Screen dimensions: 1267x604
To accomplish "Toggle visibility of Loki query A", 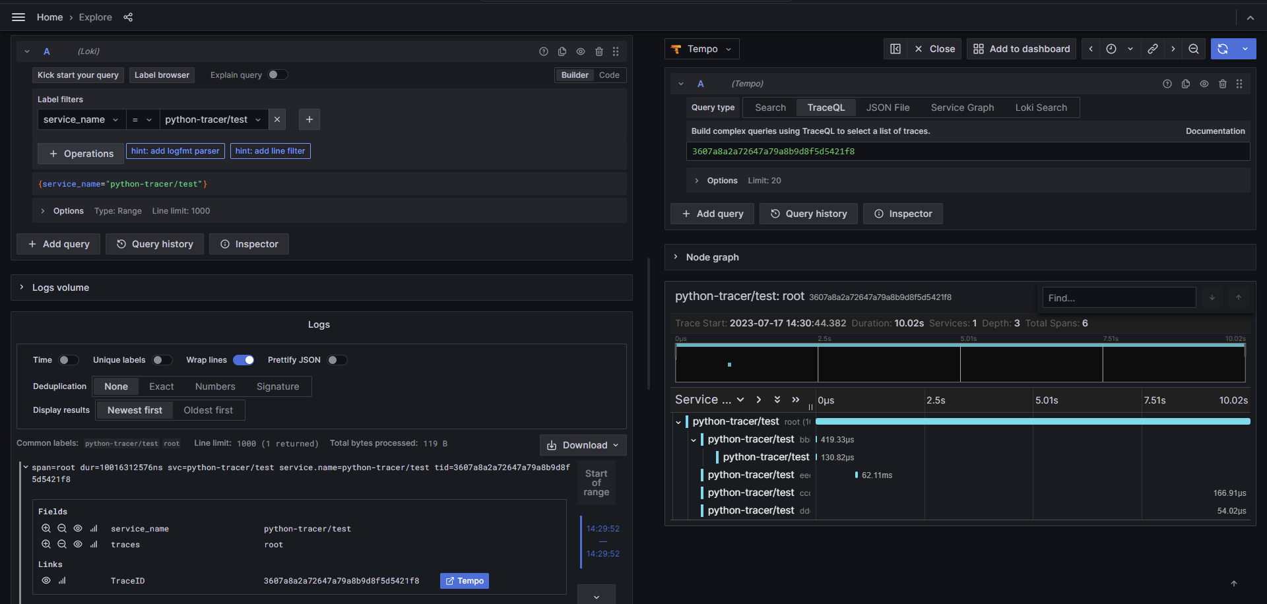I will pos(581,51).
